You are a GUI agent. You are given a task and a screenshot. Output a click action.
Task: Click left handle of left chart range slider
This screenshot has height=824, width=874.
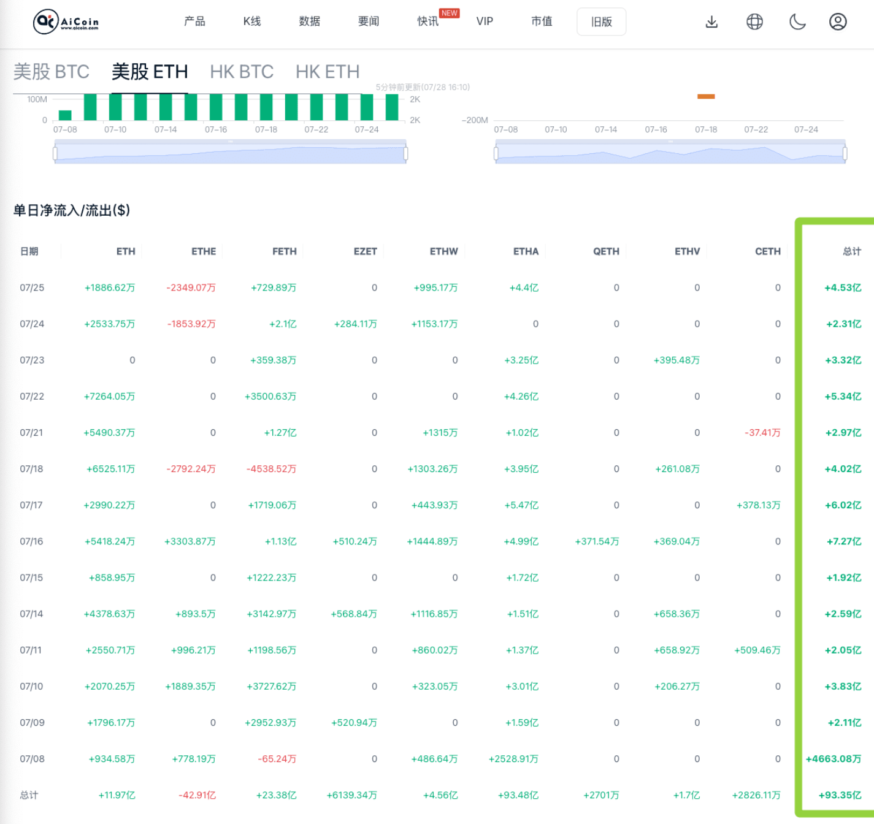pos(55,153)
